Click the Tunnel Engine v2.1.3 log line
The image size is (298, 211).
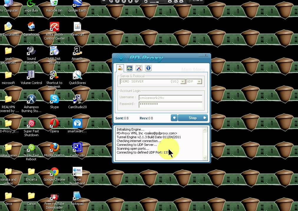149,137
